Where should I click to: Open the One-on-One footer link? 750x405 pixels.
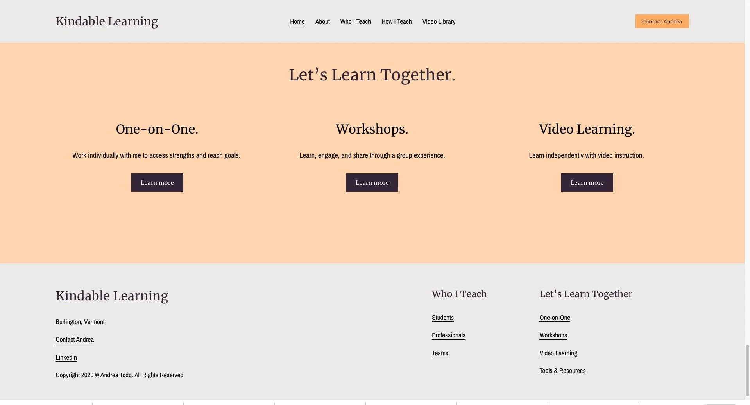pos(555,318)
